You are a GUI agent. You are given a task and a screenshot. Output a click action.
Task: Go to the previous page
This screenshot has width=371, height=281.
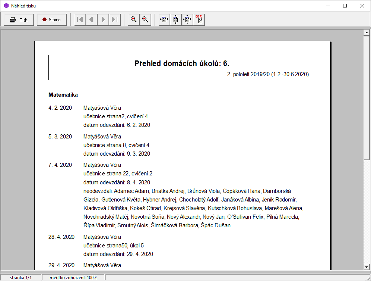point(92,20)
